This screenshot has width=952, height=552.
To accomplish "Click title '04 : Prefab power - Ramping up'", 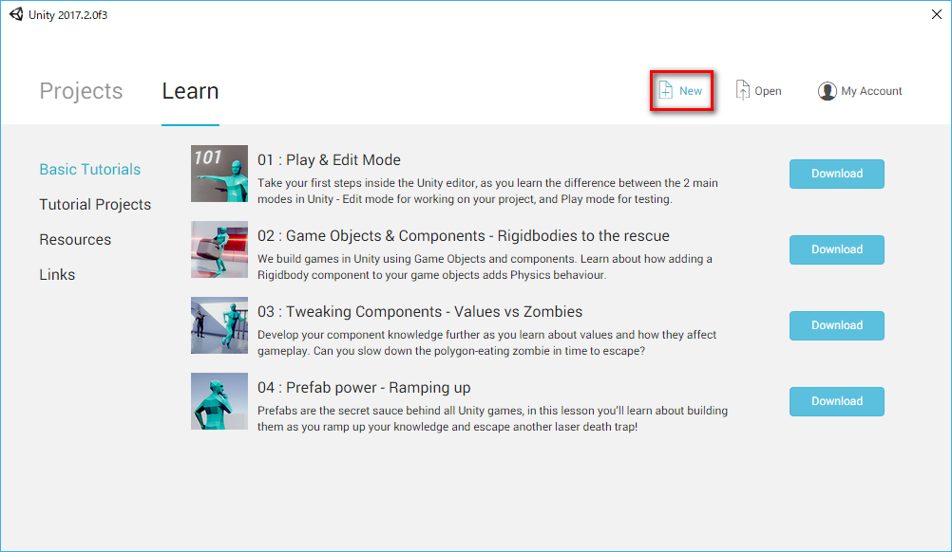I will (x=364, y=387).
